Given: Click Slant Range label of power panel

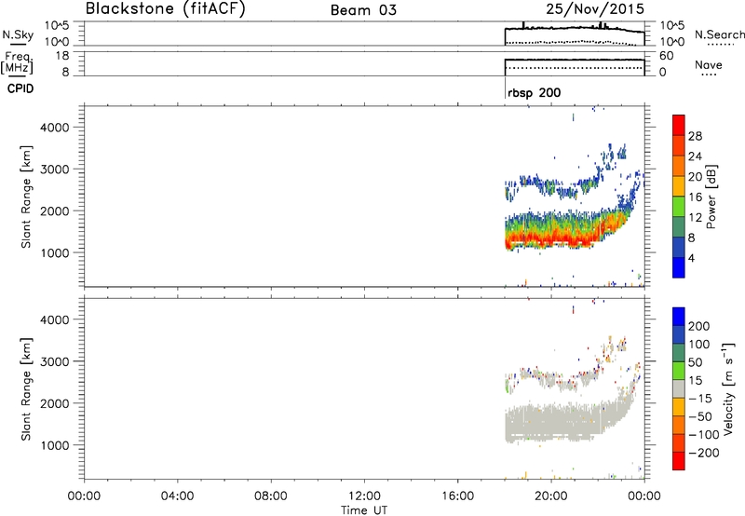Looking at the screenshot, I should pos(26,197).
